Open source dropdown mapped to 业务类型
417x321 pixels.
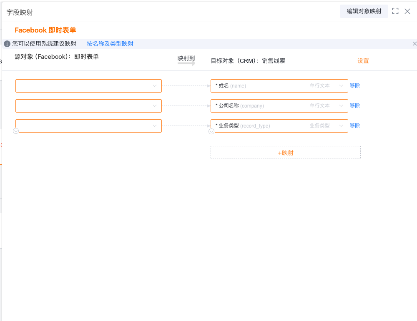pyautogui.click(x=88, y=126)
